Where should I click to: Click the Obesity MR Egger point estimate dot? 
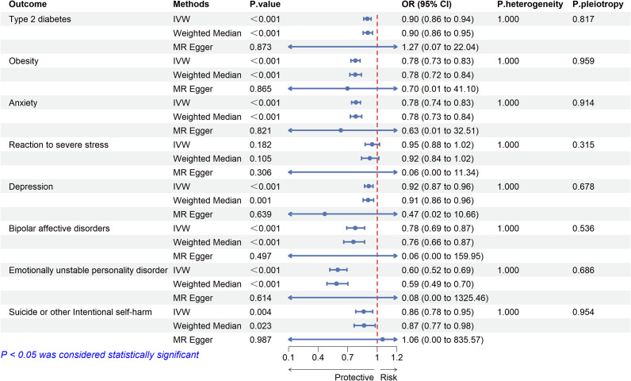point(347,89)
